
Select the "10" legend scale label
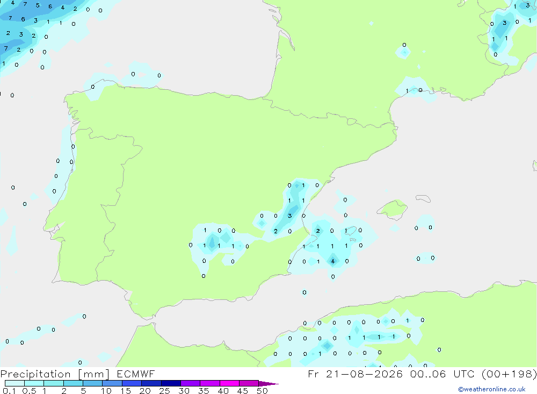click(x=106, y=391)
